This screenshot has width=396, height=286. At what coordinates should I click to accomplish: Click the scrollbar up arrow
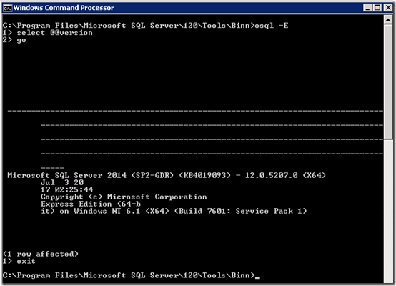(x=388, y=20)
